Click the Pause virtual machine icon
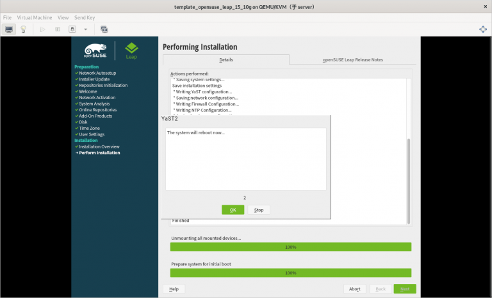The width and height of the screenshot is (492, 298). [x=58, y=29]
